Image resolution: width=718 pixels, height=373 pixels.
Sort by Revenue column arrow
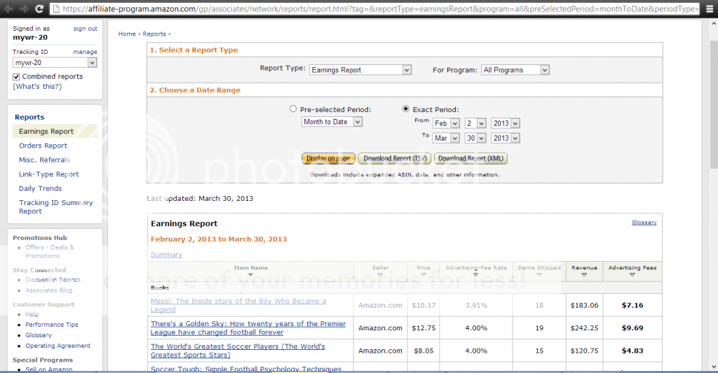[x=584, y=275]
